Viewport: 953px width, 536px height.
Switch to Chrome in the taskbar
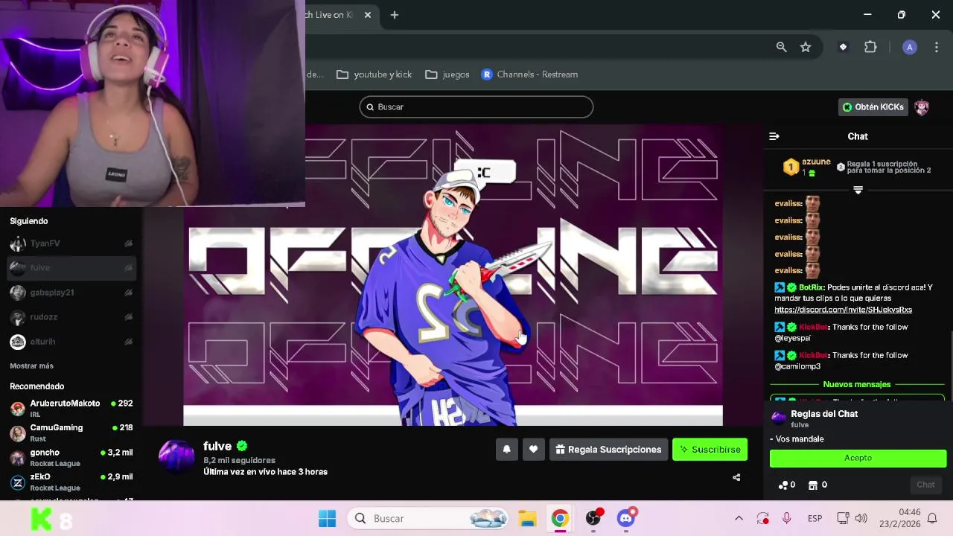(560, 518)
